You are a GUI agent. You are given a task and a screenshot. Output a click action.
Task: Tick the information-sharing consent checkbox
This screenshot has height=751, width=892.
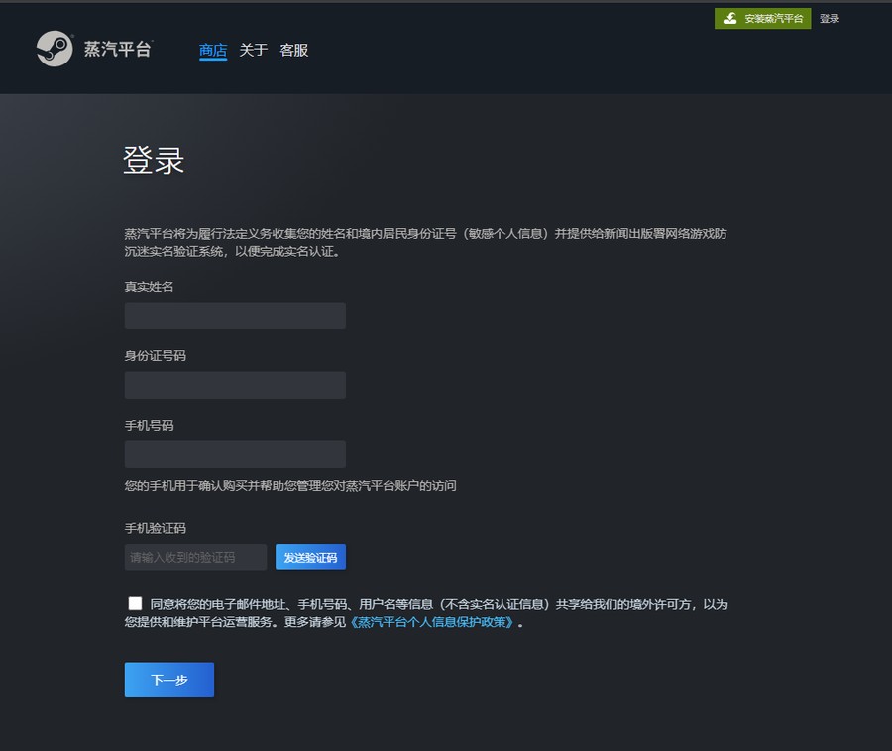[x=135, y=603]
